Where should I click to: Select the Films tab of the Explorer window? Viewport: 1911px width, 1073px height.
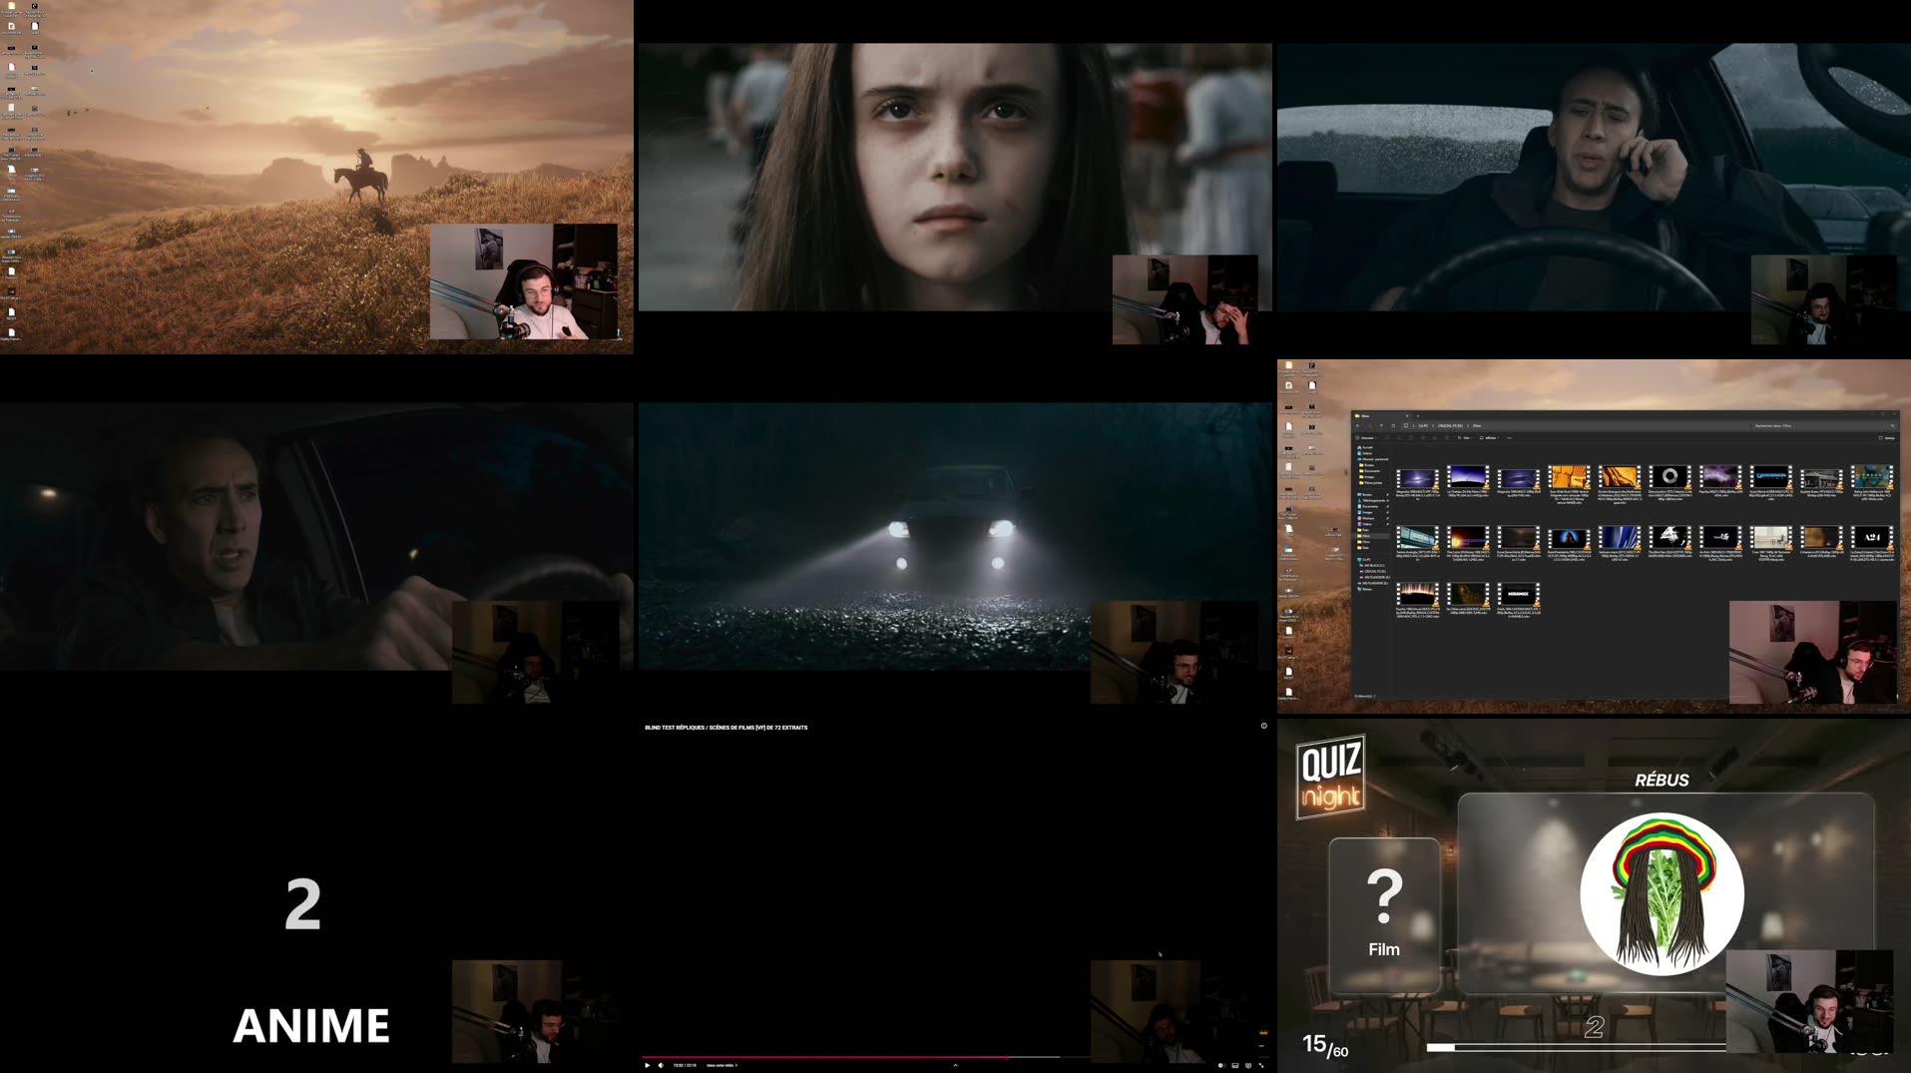1364,415
